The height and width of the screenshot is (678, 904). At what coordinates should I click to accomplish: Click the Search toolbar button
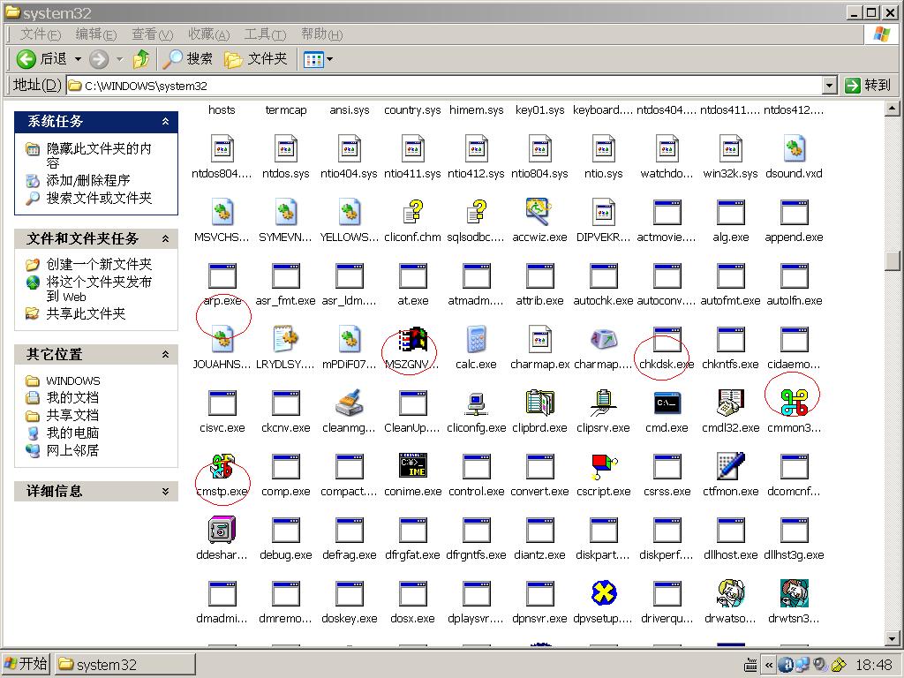click(x=187, y=59)
